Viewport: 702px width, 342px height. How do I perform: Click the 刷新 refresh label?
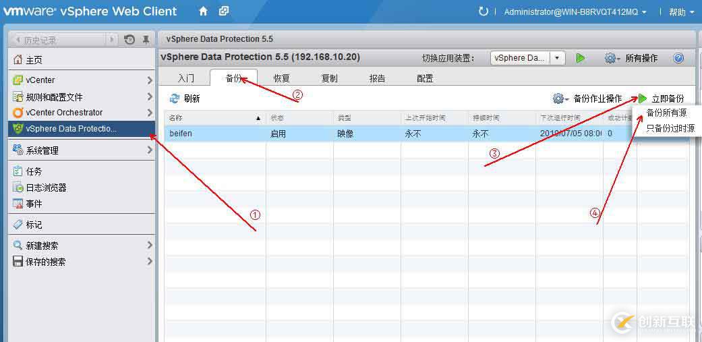coord(192,99)
